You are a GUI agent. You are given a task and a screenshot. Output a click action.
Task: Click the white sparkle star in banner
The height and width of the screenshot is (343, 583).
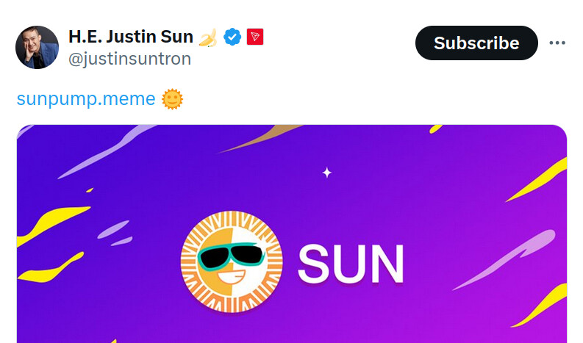coord(327,173)
